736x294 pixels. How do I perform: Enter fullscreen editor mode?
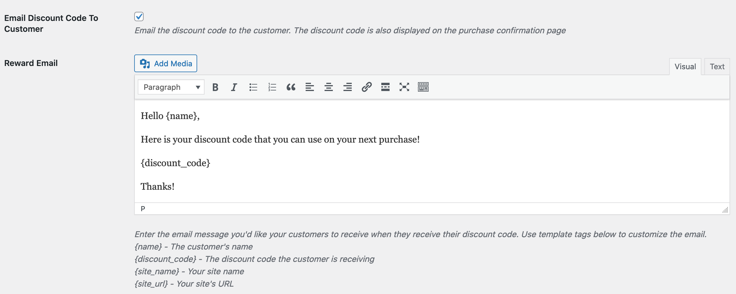coord(404,87)
